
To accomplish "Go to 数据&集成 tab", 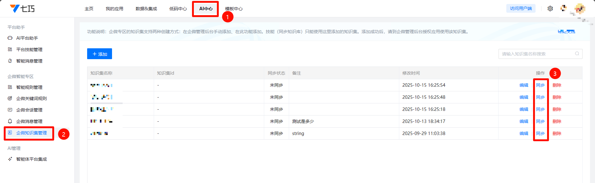I will click(x=146, y=9).
